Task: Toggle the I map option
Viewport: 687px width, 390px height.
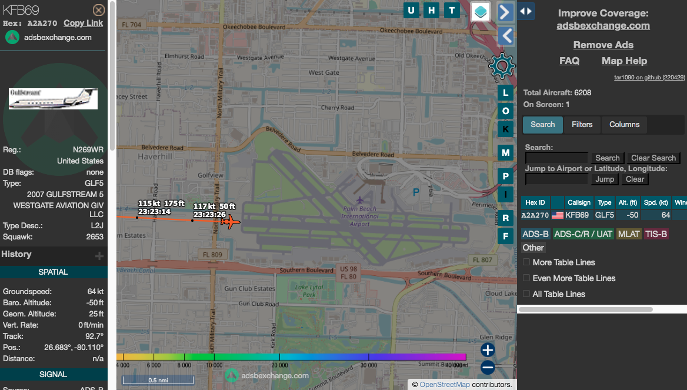Action: coord(506,195)
